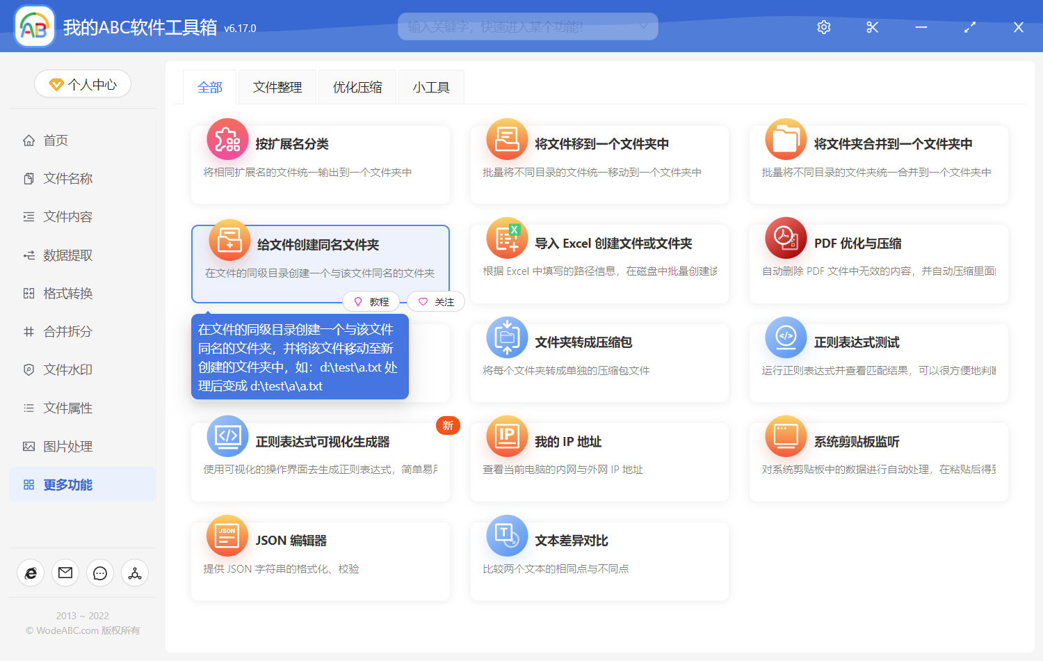This screenshot has height=661, width=1043.
Task: Select the 文本差异对比 tool icon
Action: [506, 536]
